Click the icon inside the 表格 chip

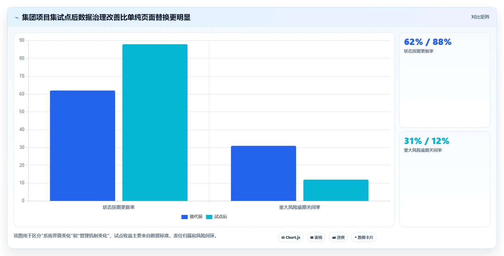click(312, 238)
